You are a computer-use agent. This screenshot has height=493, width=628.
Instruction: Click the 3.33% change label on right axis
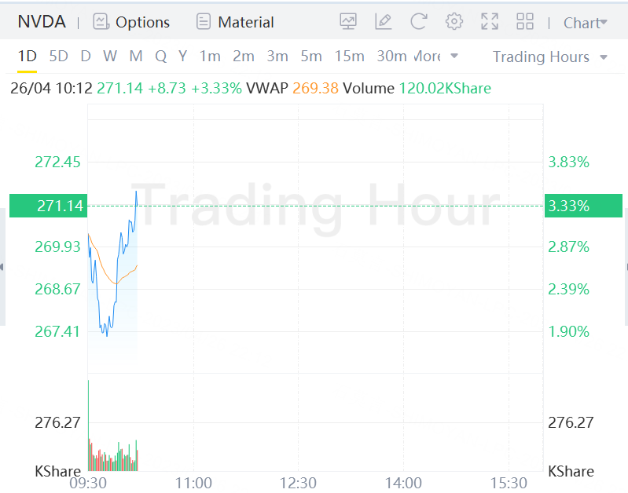(x=568, y=206)
